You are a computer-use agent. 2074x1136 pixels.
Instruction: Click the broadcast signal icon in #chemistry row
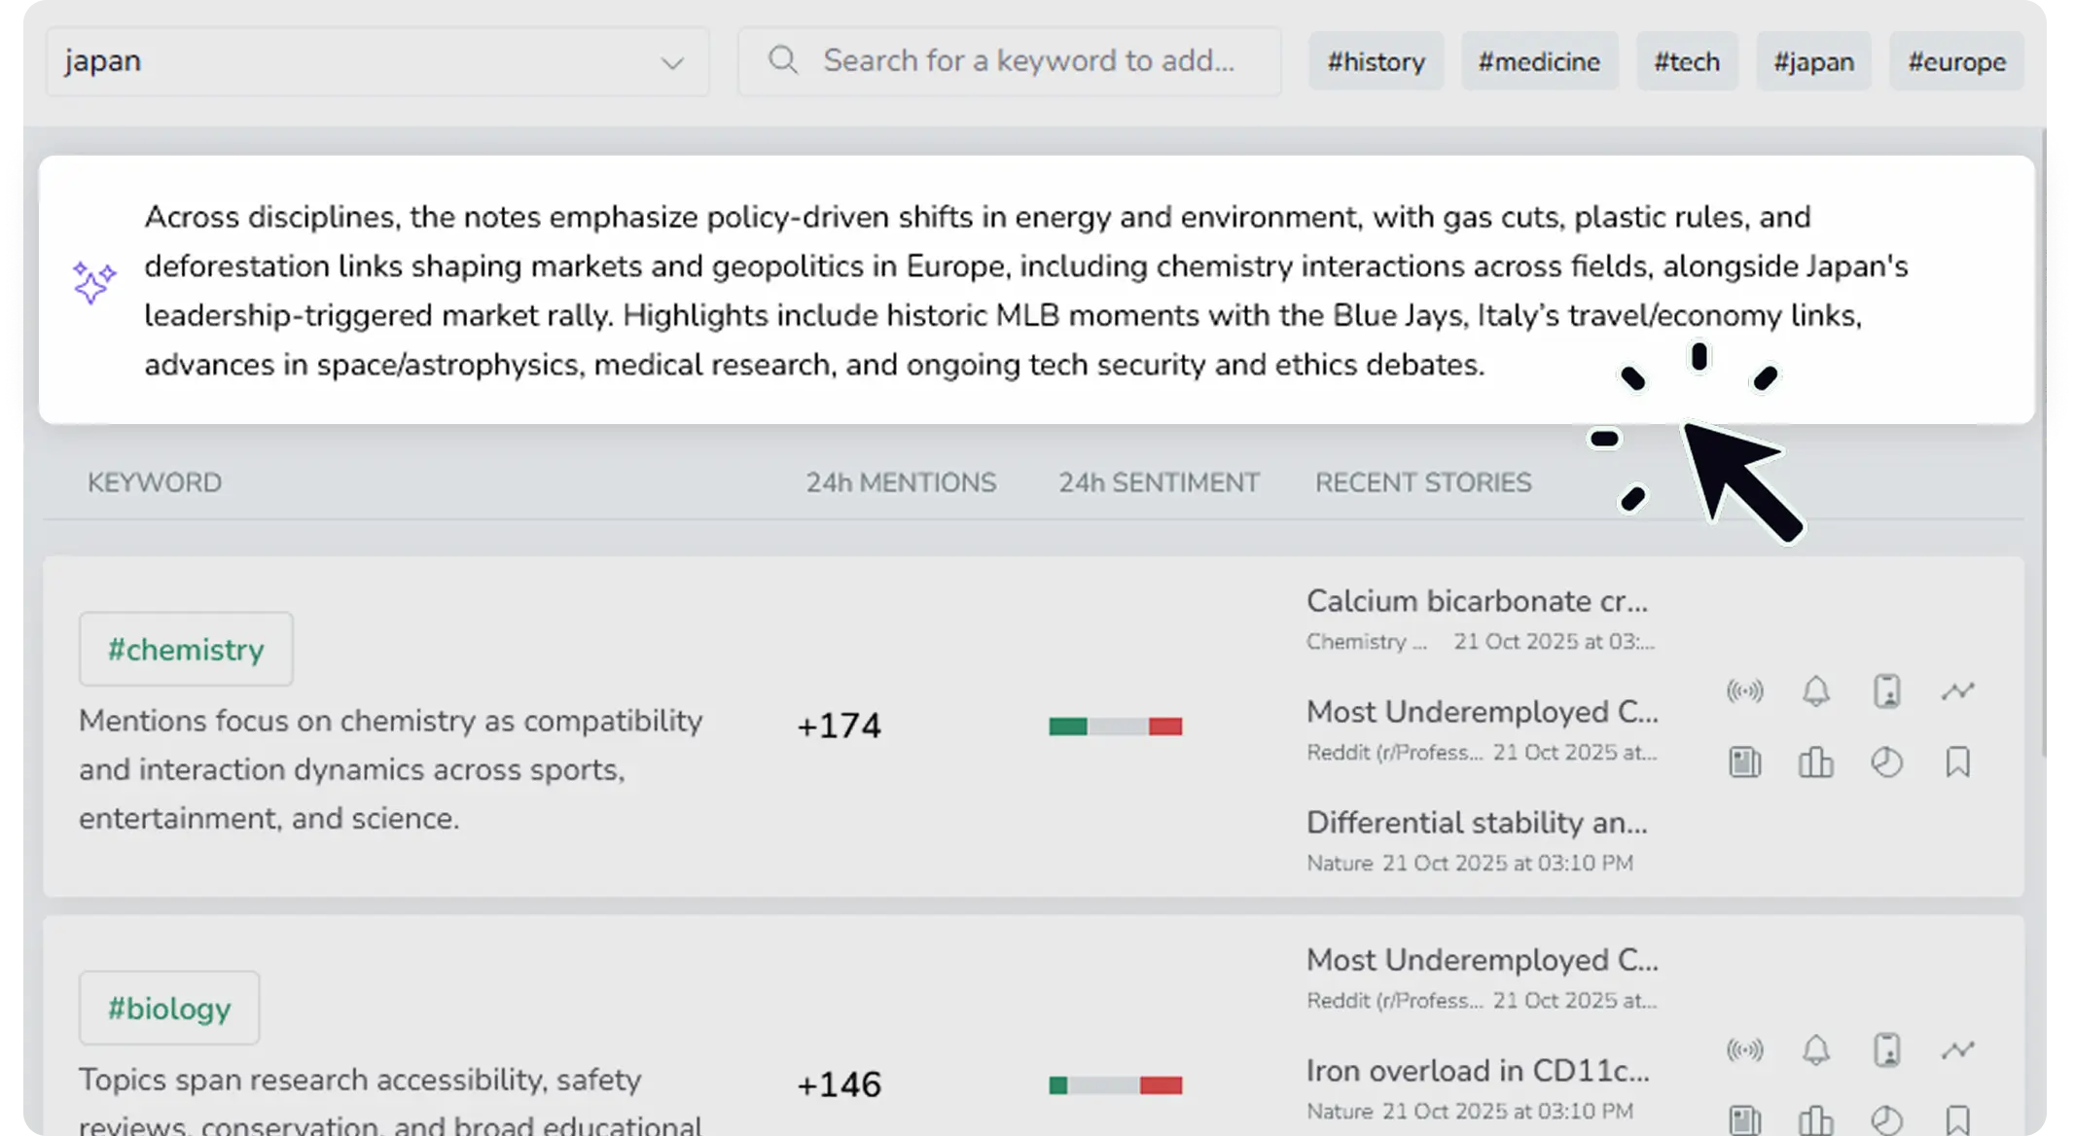coord(1744,692)
